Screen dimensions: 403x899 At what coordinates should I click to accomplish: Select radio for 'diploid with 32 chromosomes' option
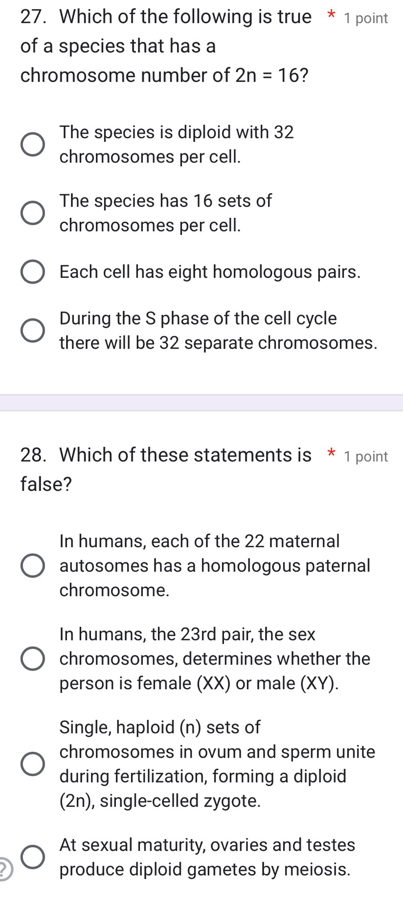coord(33,145)
